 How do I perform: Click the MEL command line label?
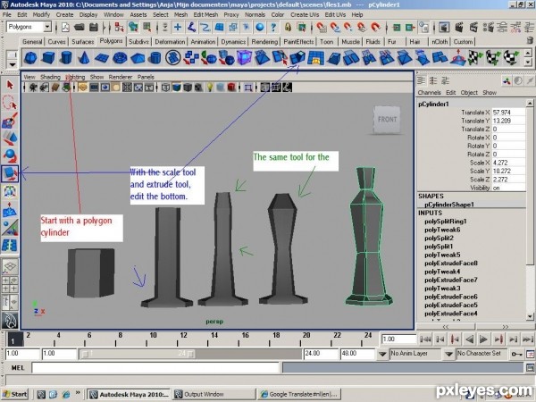pos(18,368)
